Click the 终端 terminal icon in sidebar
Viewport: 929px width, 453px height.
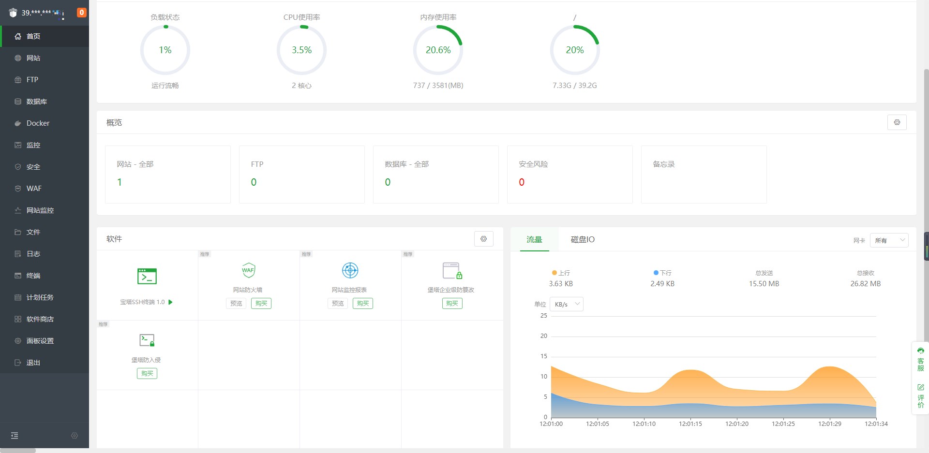(18, 276)
